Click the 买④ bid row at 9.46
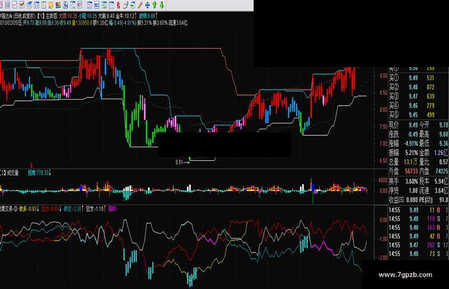 pos(411,106)
